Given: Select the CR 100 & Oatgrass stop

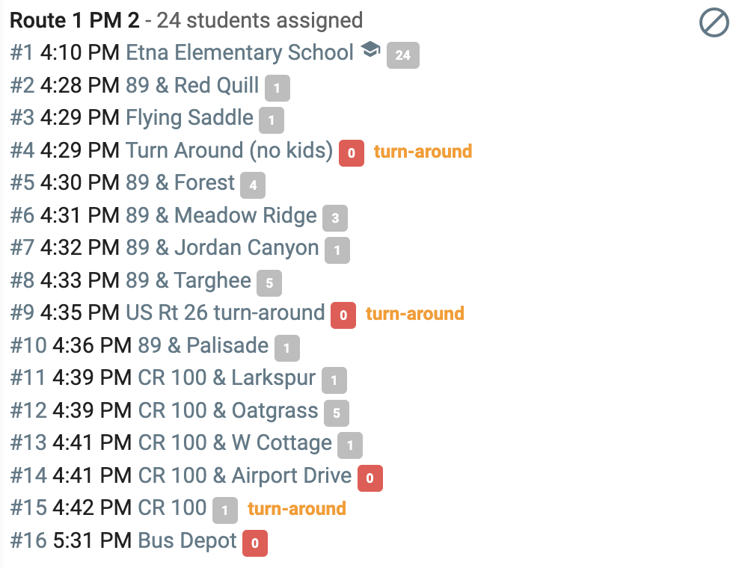Looking at the screenshot, I should [228, 410].
